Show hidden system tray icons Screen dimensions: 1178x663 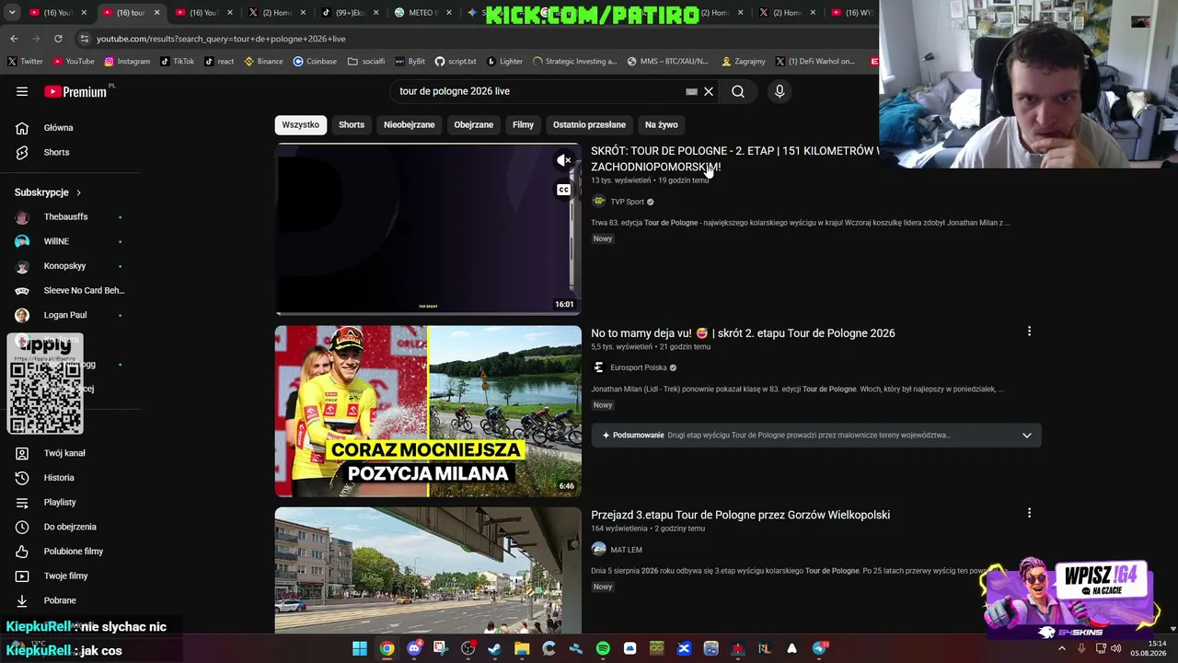pyautogui.click(x=1061, y=648)
